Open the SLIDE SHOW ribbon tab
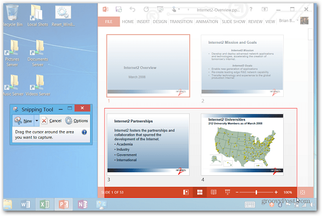Image resolution: width=322 pixels, height=216 pixels. tap(233, 22)
